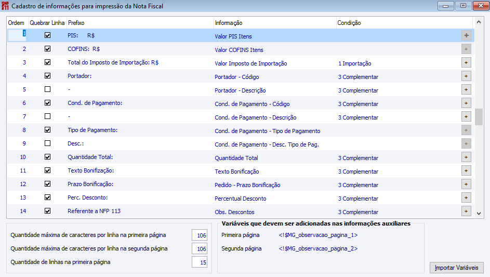The image size is (490, 277).
Task: Select the 'Perc. Desconto:' prefix cell
Action: click(x=87, y=197)
